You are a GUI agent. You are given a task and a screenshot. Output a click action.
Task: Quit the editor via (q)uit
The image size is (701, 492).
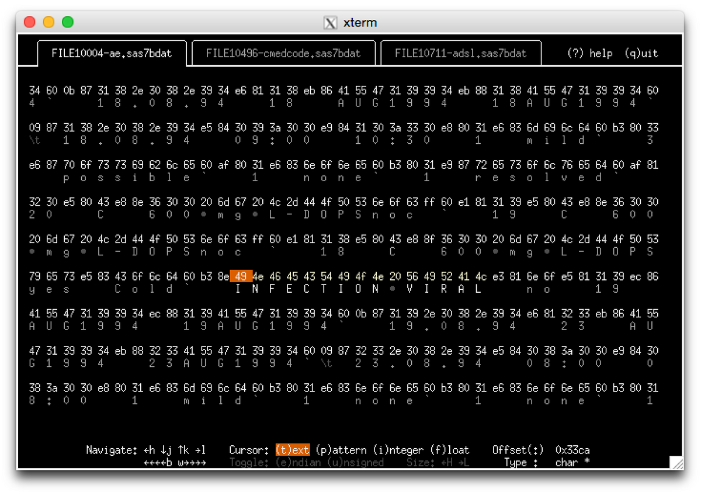641,52
